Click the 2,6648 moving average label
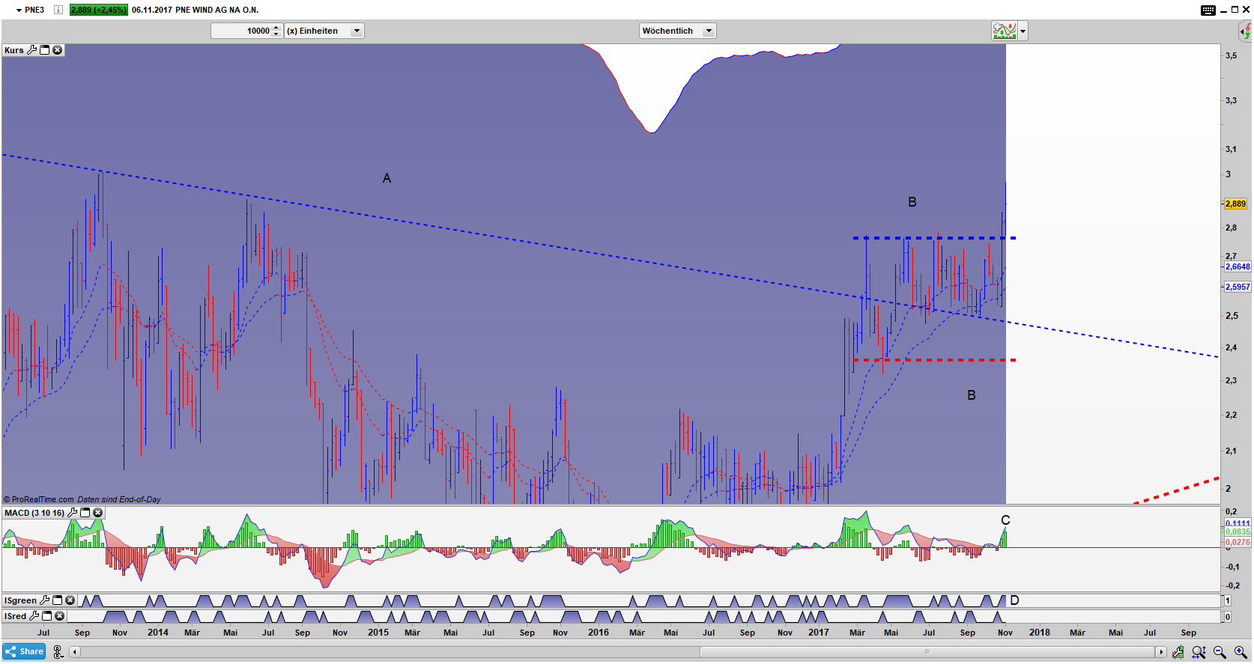 (x=1238, y=266)
